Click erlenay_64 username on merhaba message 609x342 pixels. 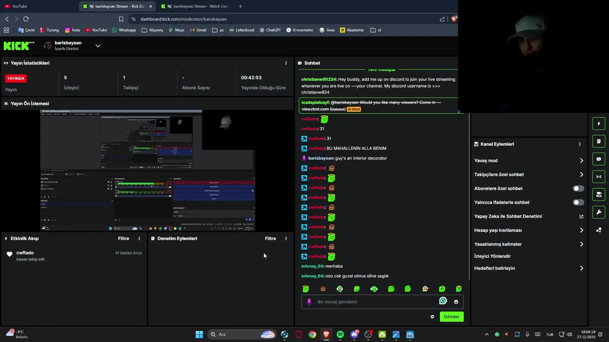click(312, 266)
